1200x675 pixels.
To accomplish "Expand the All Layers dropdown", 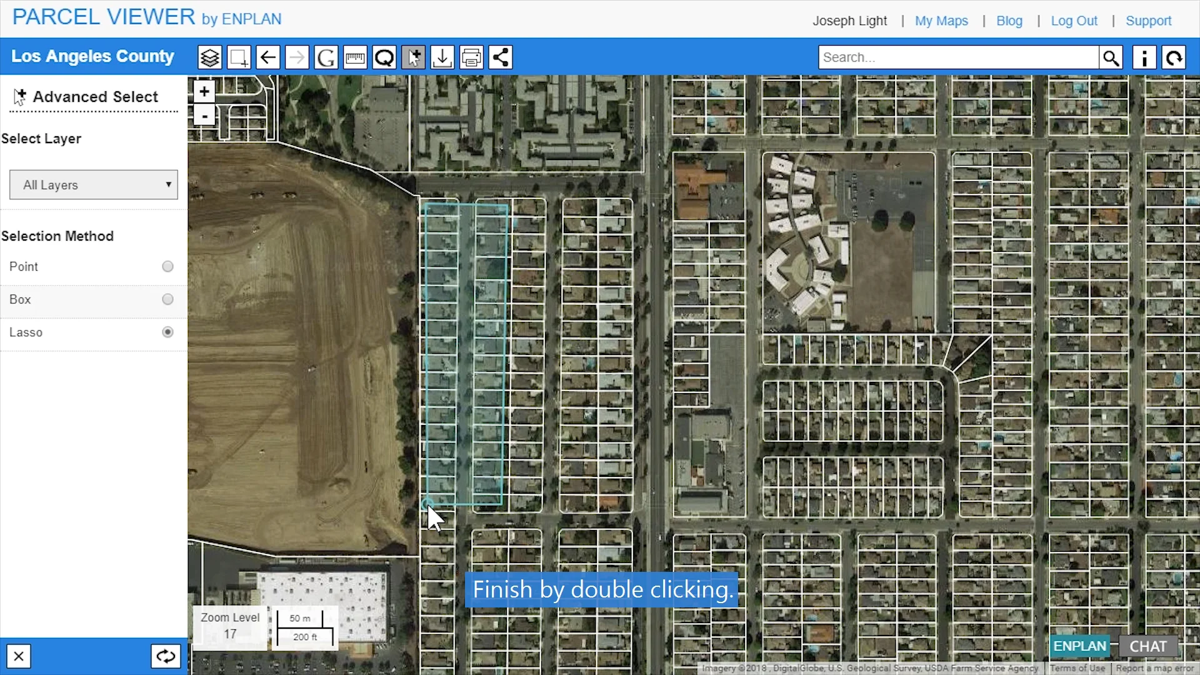I will coord(94,185).
